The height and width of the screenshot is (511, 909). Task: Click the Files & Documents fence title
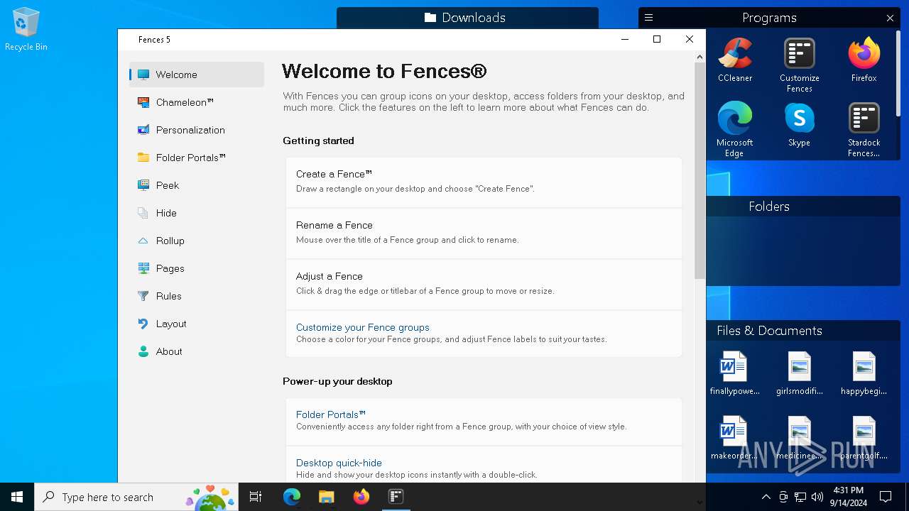(x=769, y=331)
